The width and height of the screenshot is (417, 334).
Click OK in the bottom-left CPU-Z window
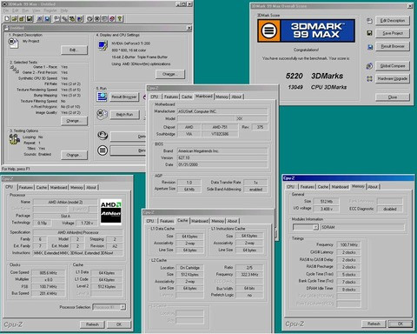(x=119, y=324)
